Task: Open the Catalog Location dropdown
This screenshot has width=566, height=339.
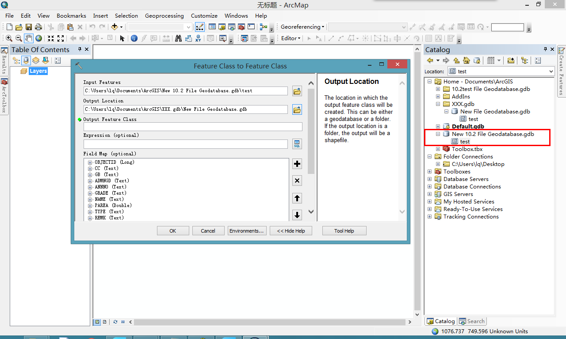Action: (551, 71)
